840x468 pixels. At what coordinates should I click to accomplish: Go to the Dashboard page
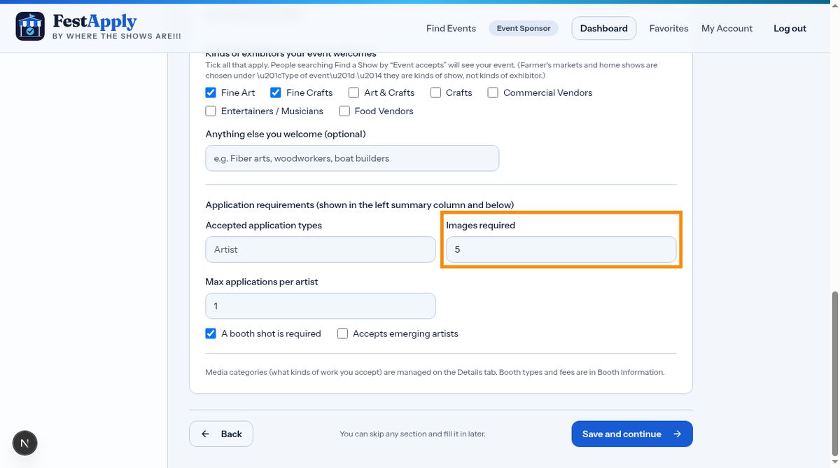pyautogui.click(x=604, y=29)
